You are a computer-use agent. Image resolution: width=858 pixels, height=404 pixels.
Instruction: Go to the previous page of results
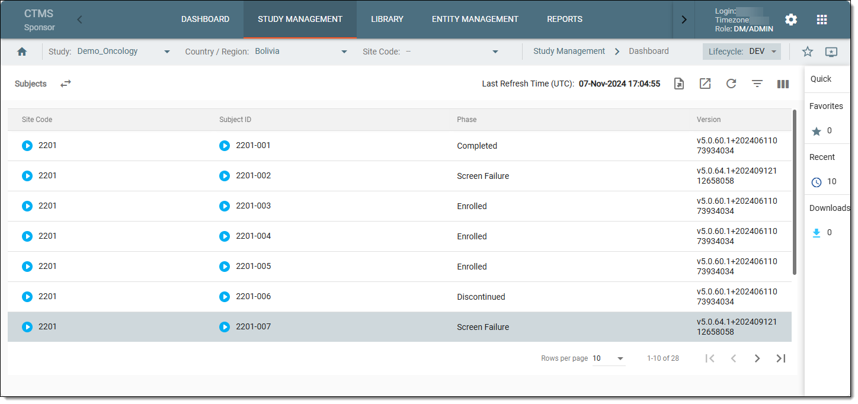(x=734, y=358)
